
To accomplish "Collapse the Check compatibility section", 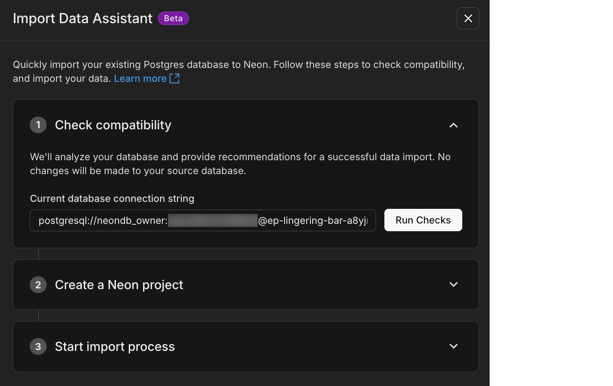I will (x=453, y=125).
